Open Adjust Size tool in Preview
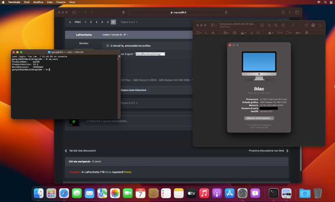The width and height of the screenshot is (335, 202). [258, 33]
